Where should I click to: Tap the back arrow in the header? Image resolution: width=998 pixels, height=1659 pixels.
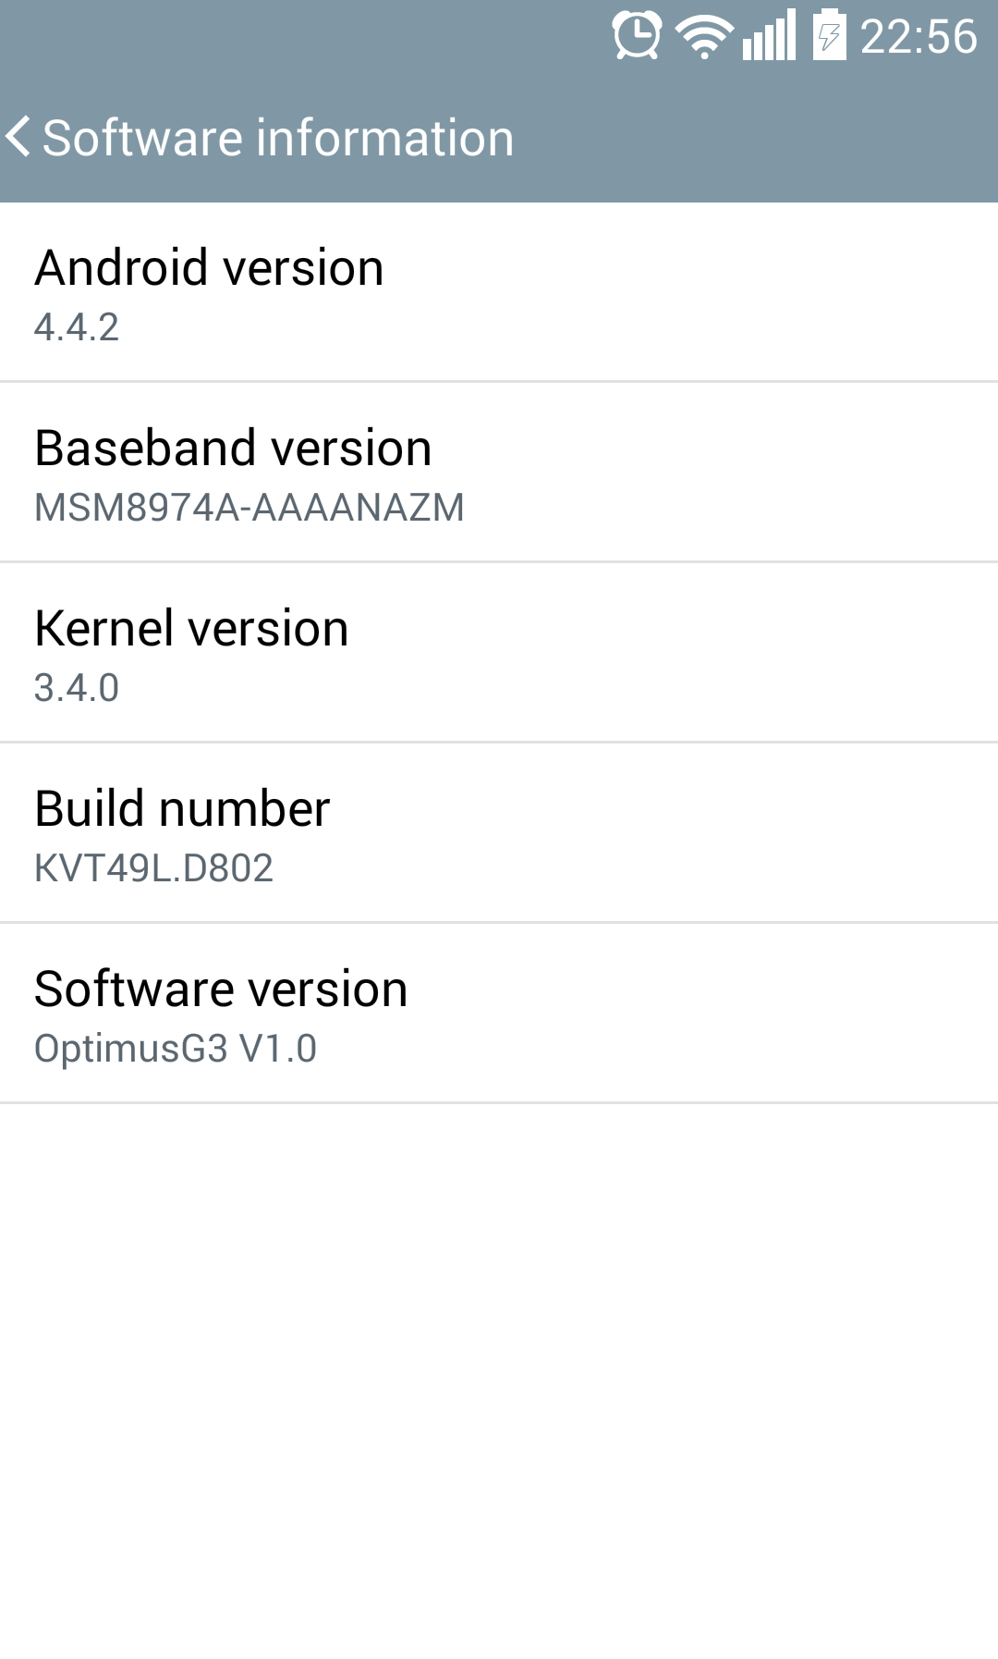point(18,137)
